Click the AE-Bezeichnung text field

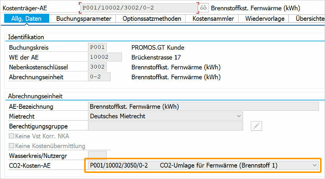203,106
